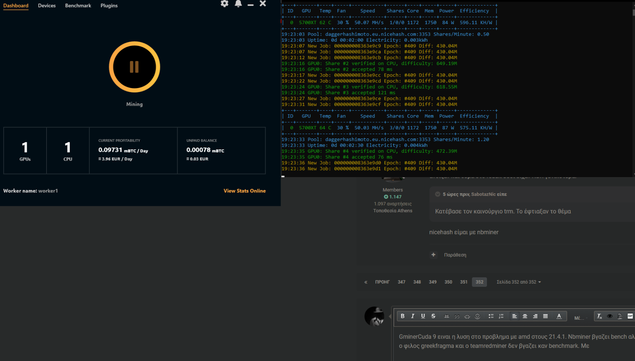Viewport: 635px width, 361px height.
Task: Expand quote with the plus icon
Action: point(433,255)
